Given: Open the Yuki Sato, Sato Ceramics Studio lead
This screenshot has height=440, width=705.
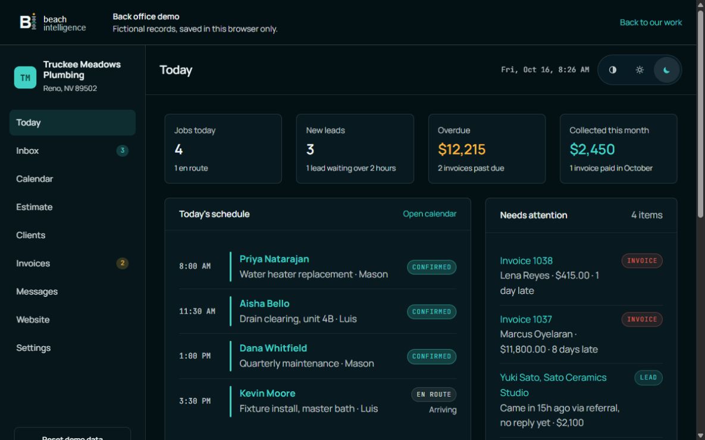Looking at the screenshot, I should [x=553, y=385].
